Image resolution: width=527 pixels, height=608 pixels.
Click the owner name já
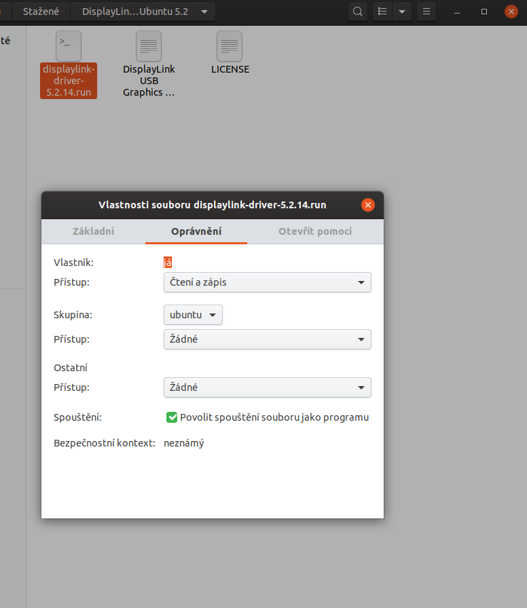pyautogui.click(x=168, y=263)
